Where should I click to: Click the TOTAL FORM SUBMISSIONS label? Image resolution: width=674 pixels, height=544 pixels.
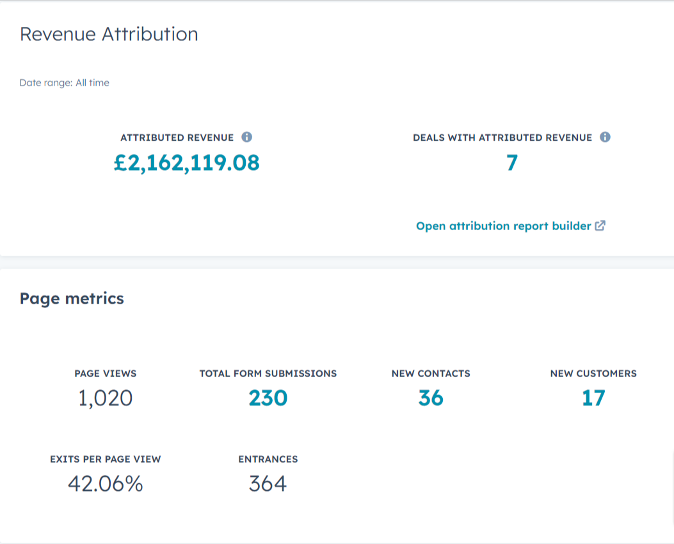point(268,373)
